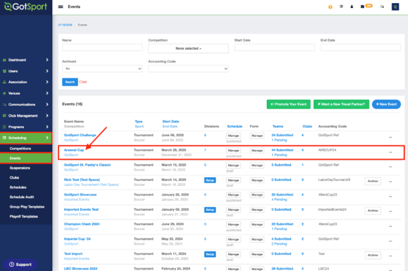Screen dimensions: 408x271
Task: Collapse the Scheduling menu chevron
Action: 47,138
